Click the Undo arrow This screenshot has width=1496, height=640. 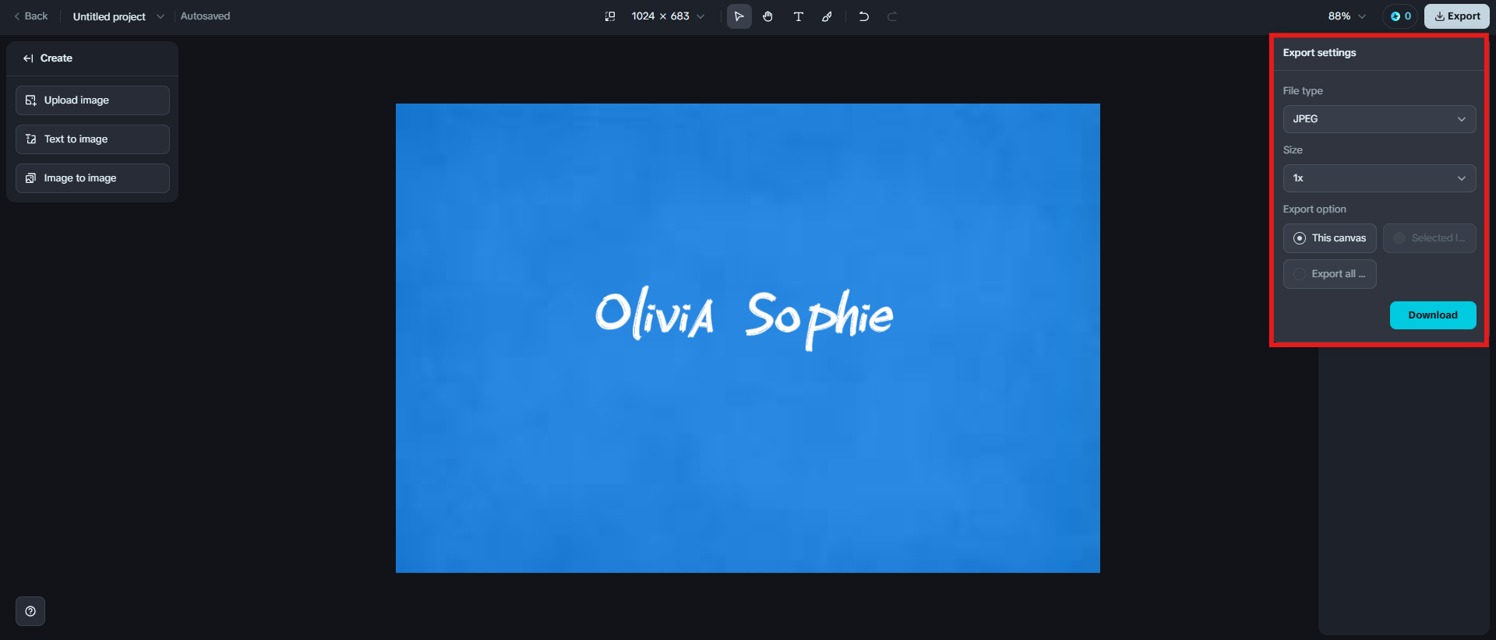point(863,16)
